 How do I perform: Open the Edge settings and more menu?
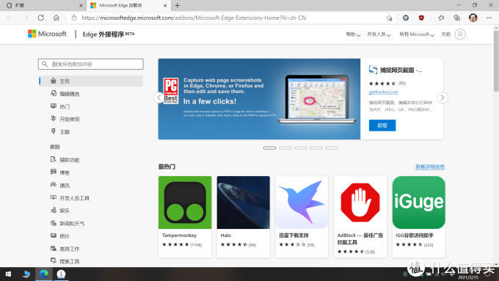click(x=489, y=18)
